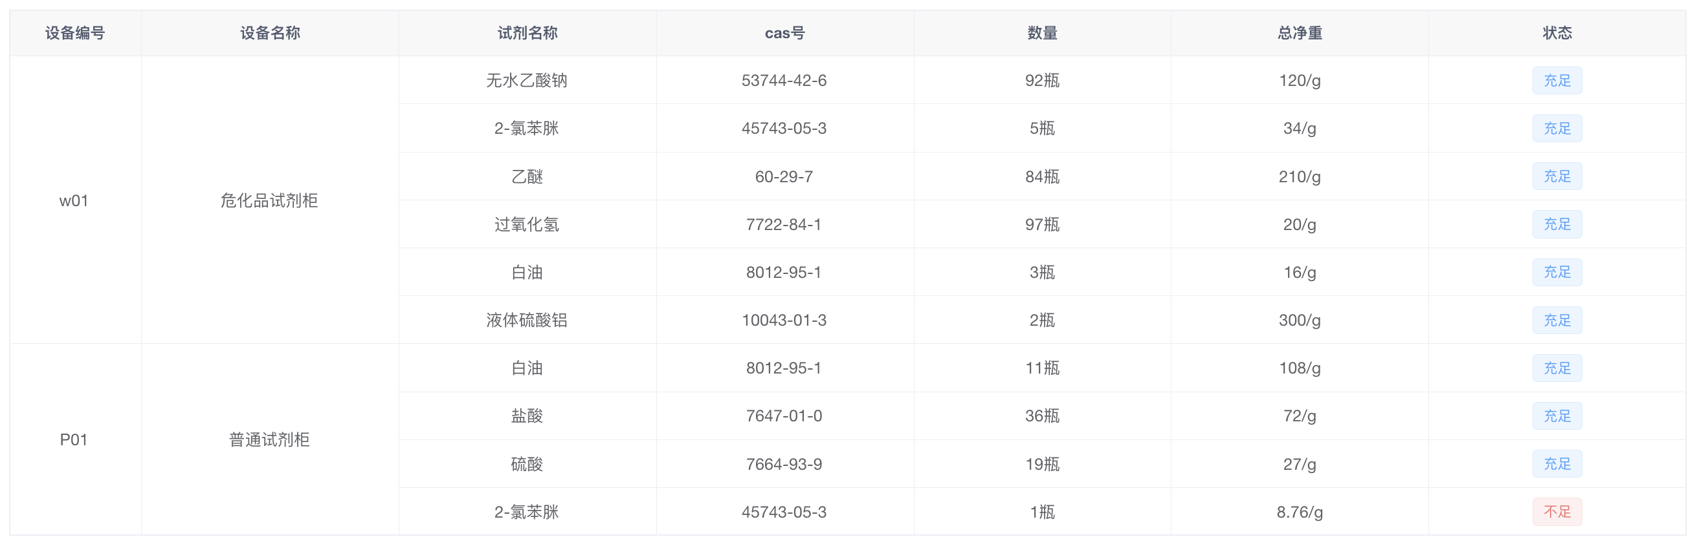
Task: Click 充足 tag in 乙醚 row
Action: tap(1557, 176)
